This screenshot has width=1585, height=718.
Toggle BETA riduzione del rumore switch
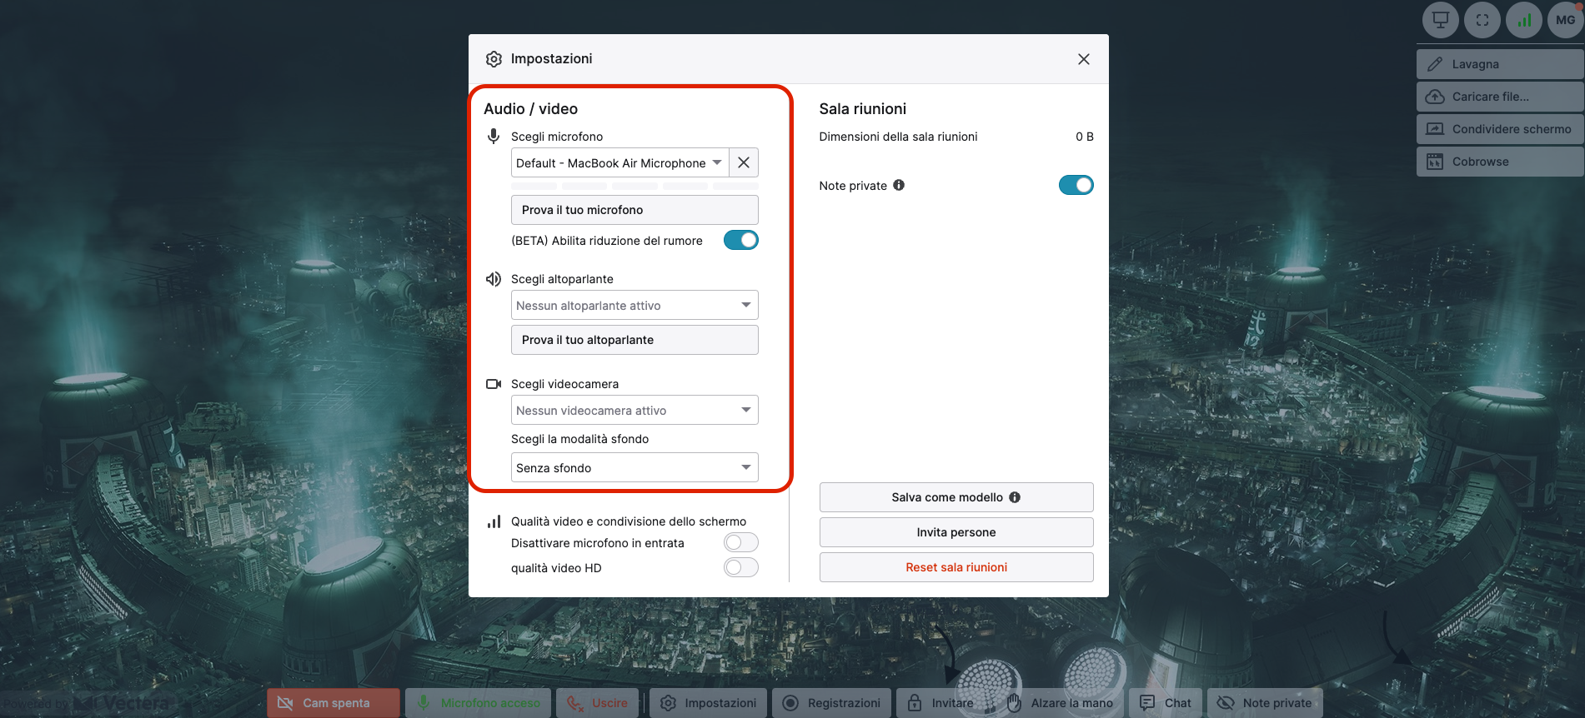click(x=740, y=240)
